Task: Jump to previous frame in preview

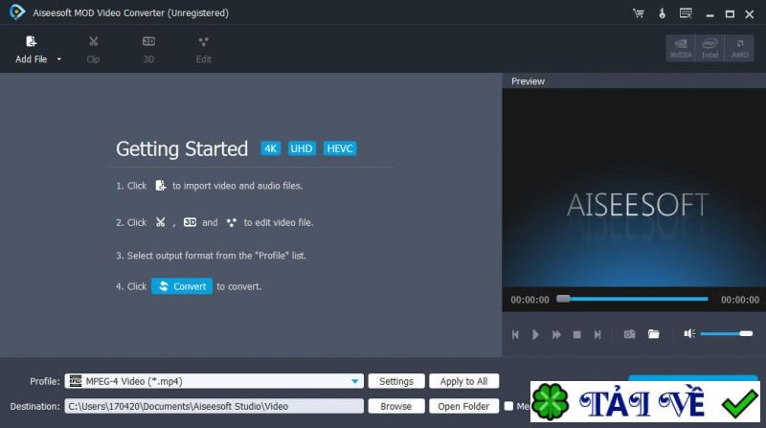Action: pyautogui.click(x=515, y=335)
